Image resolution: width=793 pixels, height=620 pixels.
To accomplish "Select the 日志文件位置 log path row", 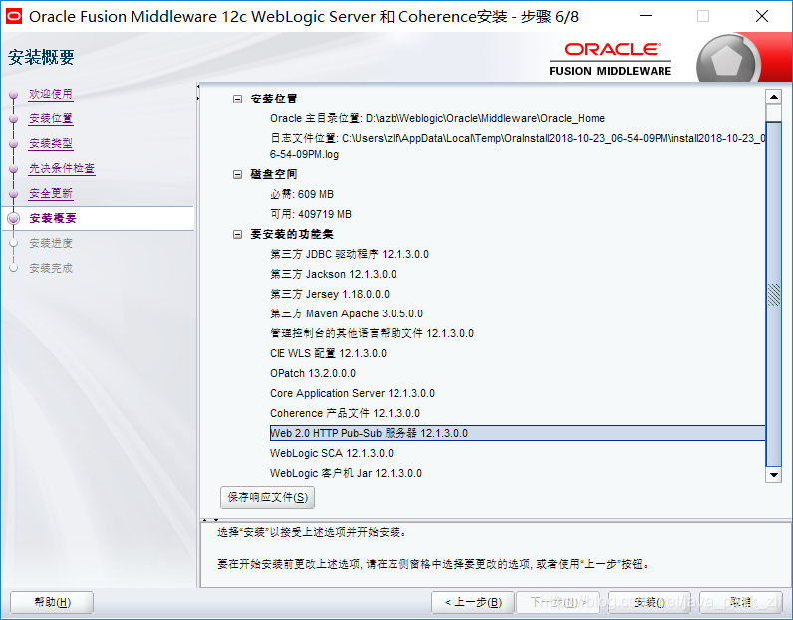I will 518,146.
